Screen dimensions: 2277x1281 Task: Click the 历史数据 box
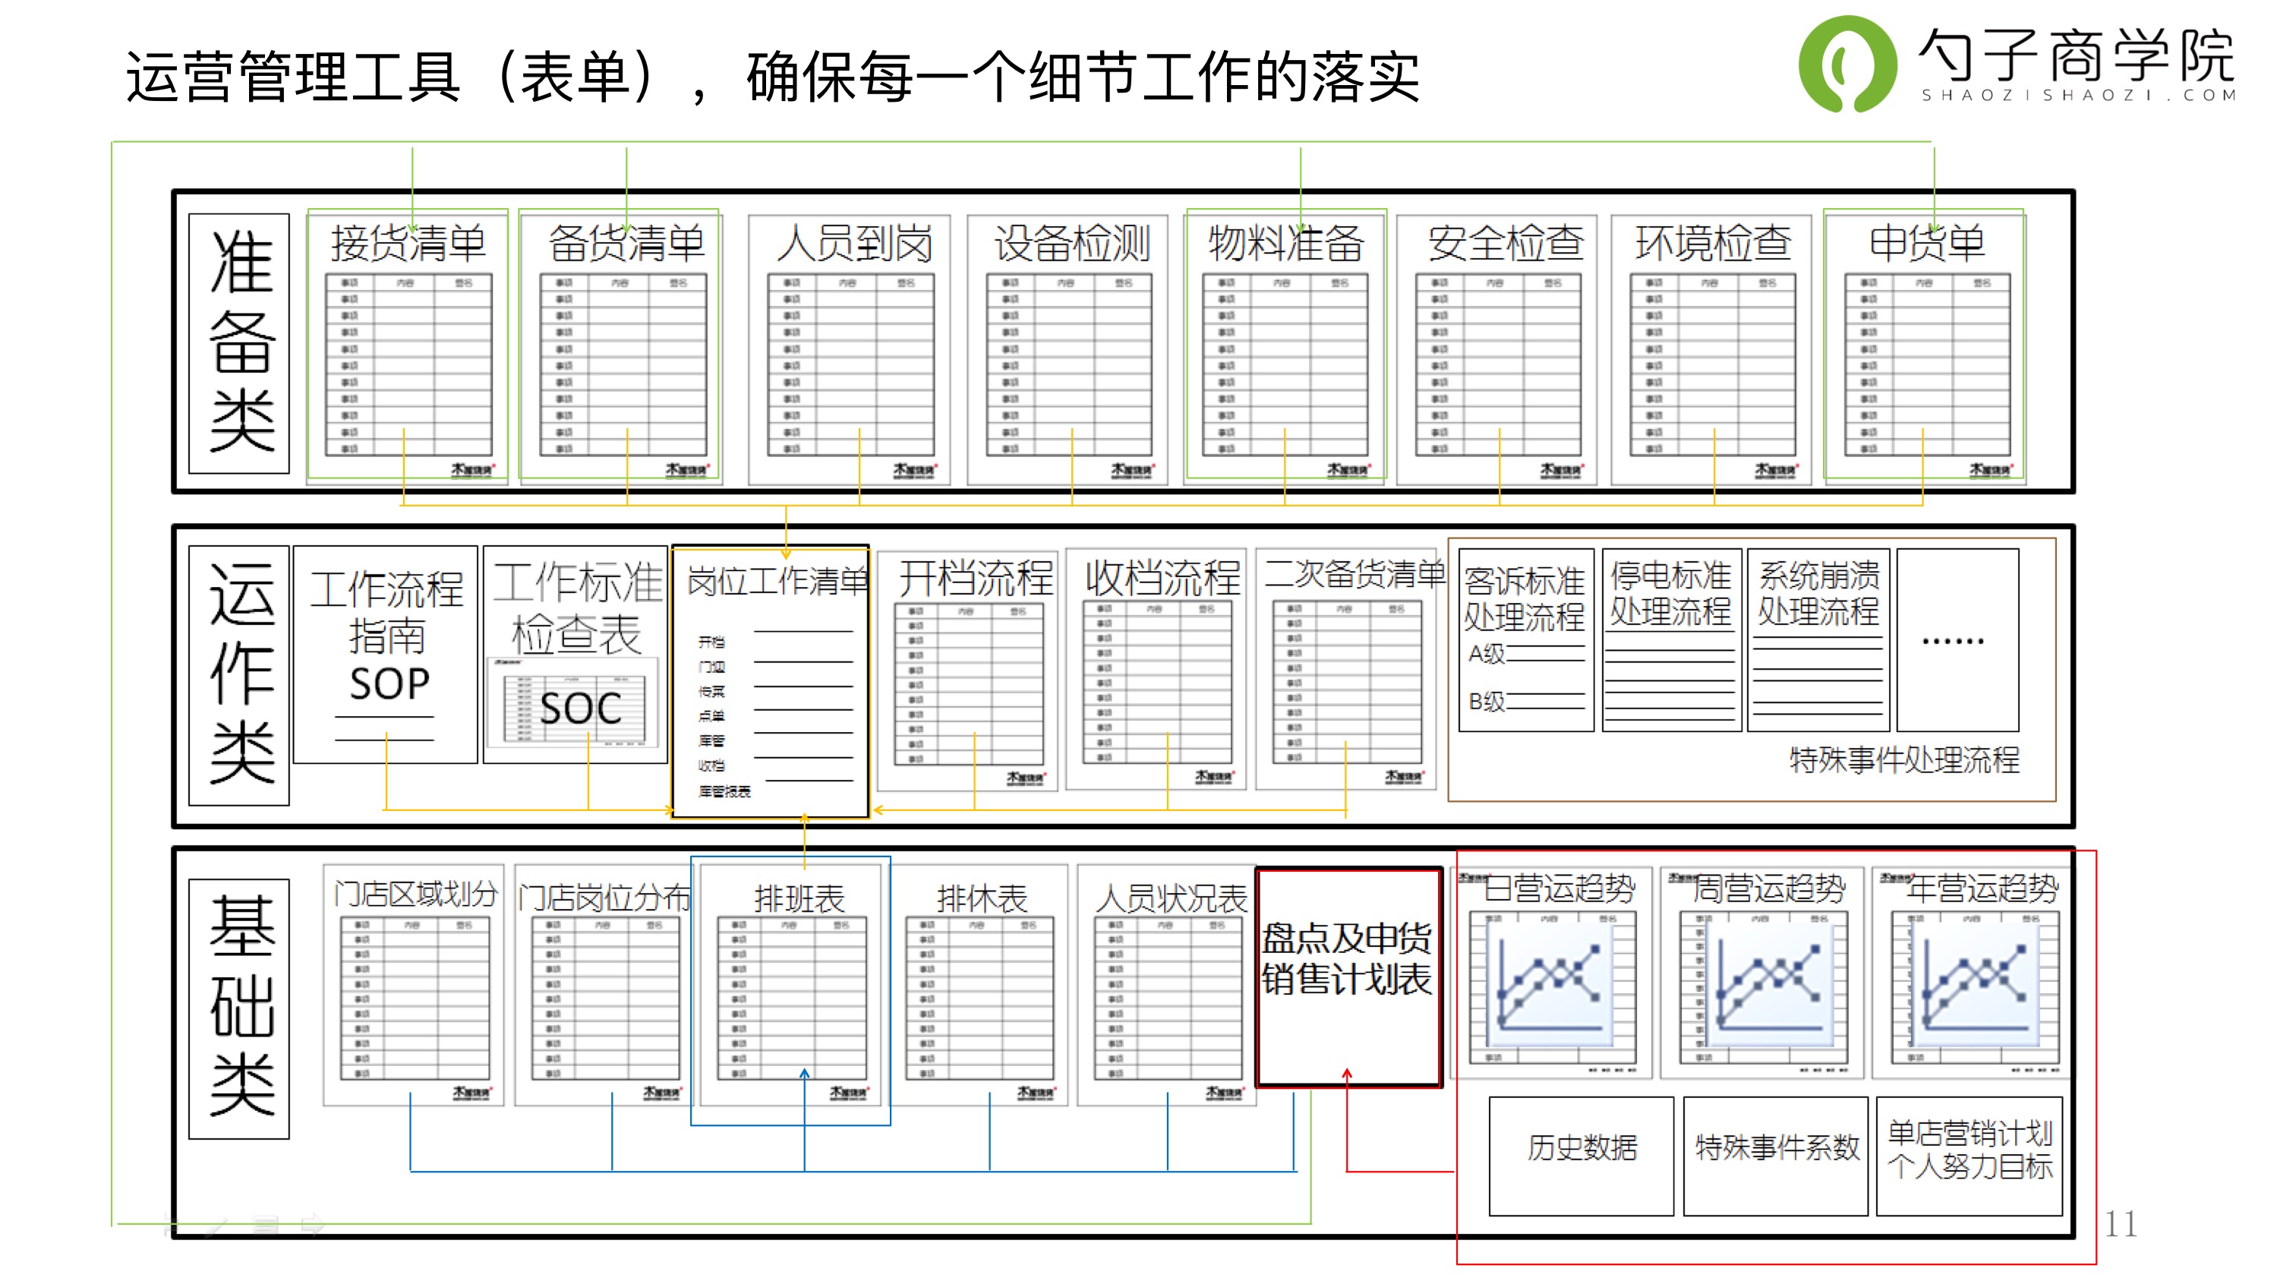point(1582,1155)
